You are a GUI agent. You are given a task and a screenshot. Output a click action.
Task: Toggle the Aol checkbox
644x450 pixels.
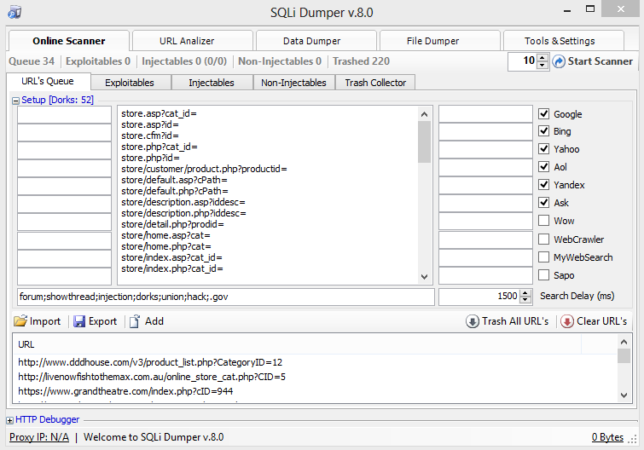tap(544, 166)
